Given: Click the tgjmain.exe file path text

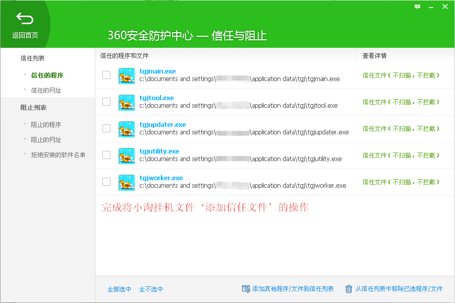Looking at the screenshot, I should point(240,79).
